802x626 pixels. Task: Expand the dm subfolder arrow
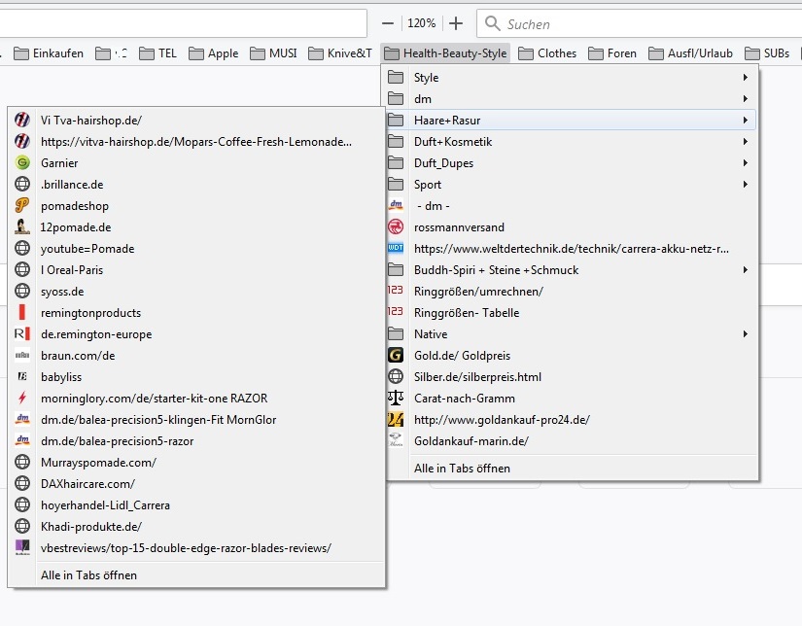746,99
